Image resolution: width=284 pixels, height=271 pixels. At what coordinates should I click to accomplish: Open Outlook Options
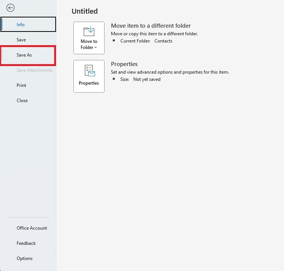[28, 258]
